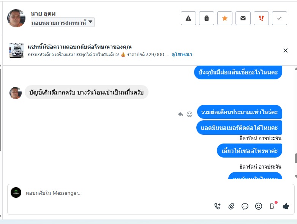Open saved replies speech bubble icon
This screenshot has height=224, width=297.
(245, 206)
